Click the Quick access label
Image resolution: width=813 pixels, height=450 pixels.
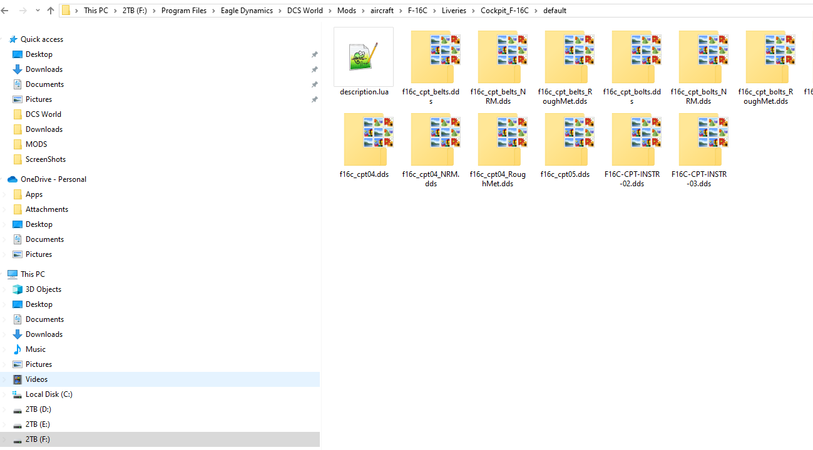click(x=42, y=39)
